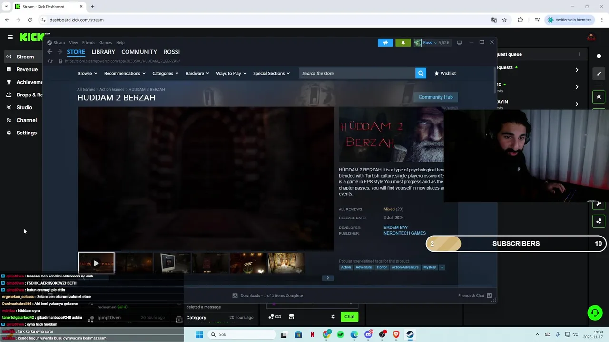The image size is (609, 342).
Task: Expand first quest queue row chevron
Action: (x=577, y=70)
